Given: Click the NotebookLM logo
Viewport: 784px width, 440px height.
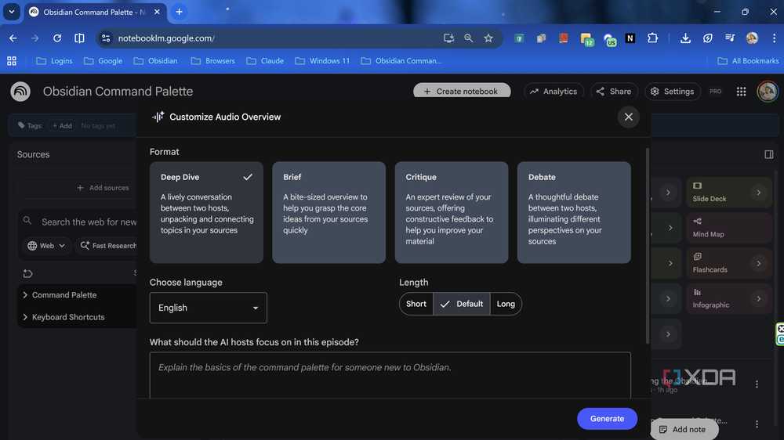Looking at the screenshot, I should 20,92.
